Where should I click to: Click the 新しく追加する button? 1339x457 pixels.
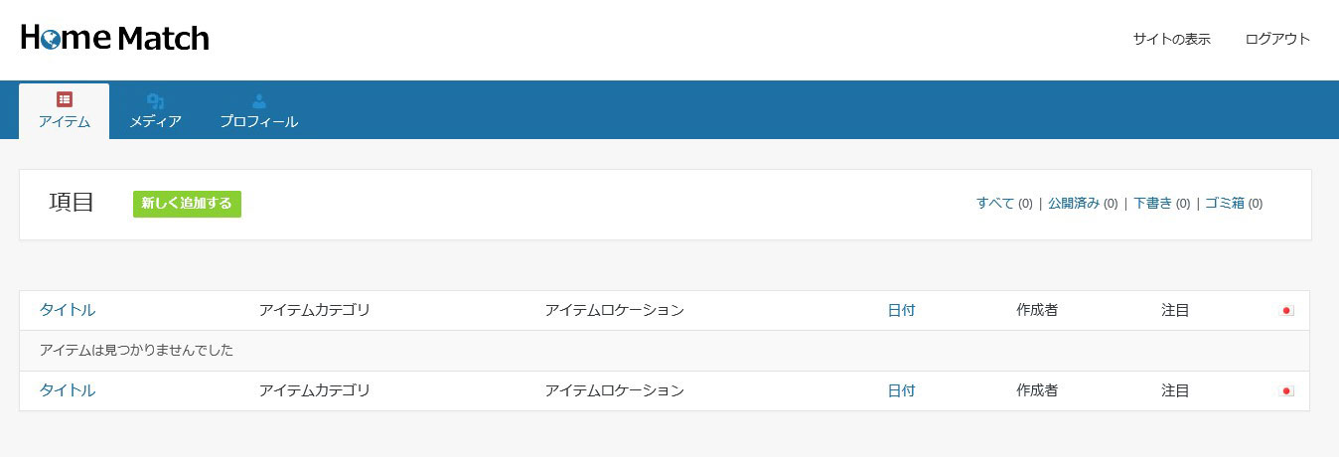(187, 204)
